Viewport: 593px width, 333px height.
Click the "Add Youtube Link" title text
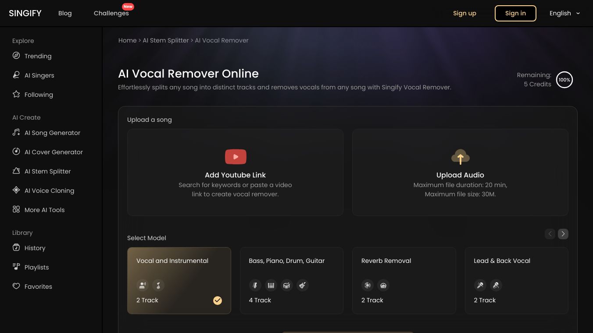coord(236,175)
